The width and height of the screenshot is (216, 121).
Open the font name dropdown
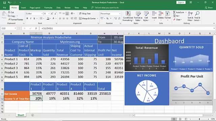[x=42, y=13]
